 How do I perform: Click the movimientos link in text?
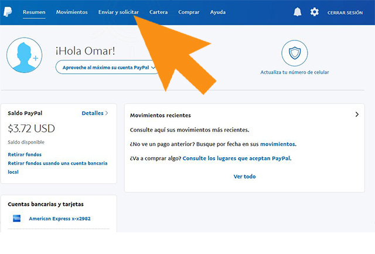pos(277,144)
